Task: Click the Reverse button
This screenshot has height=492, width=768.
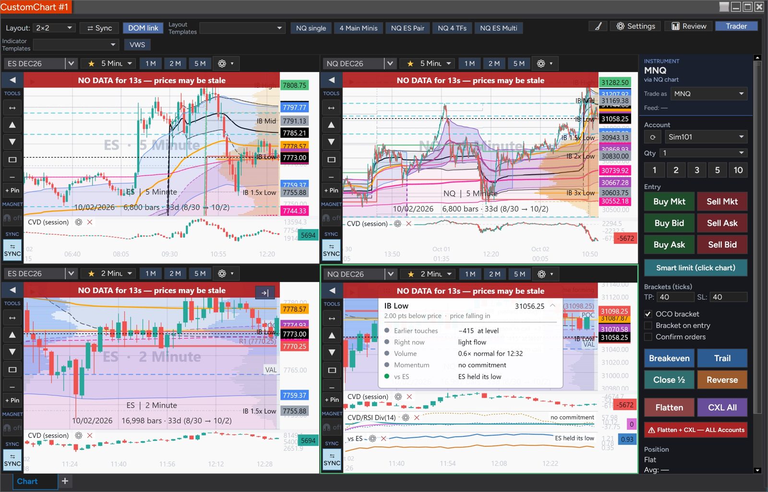Action: coord(722,380)
